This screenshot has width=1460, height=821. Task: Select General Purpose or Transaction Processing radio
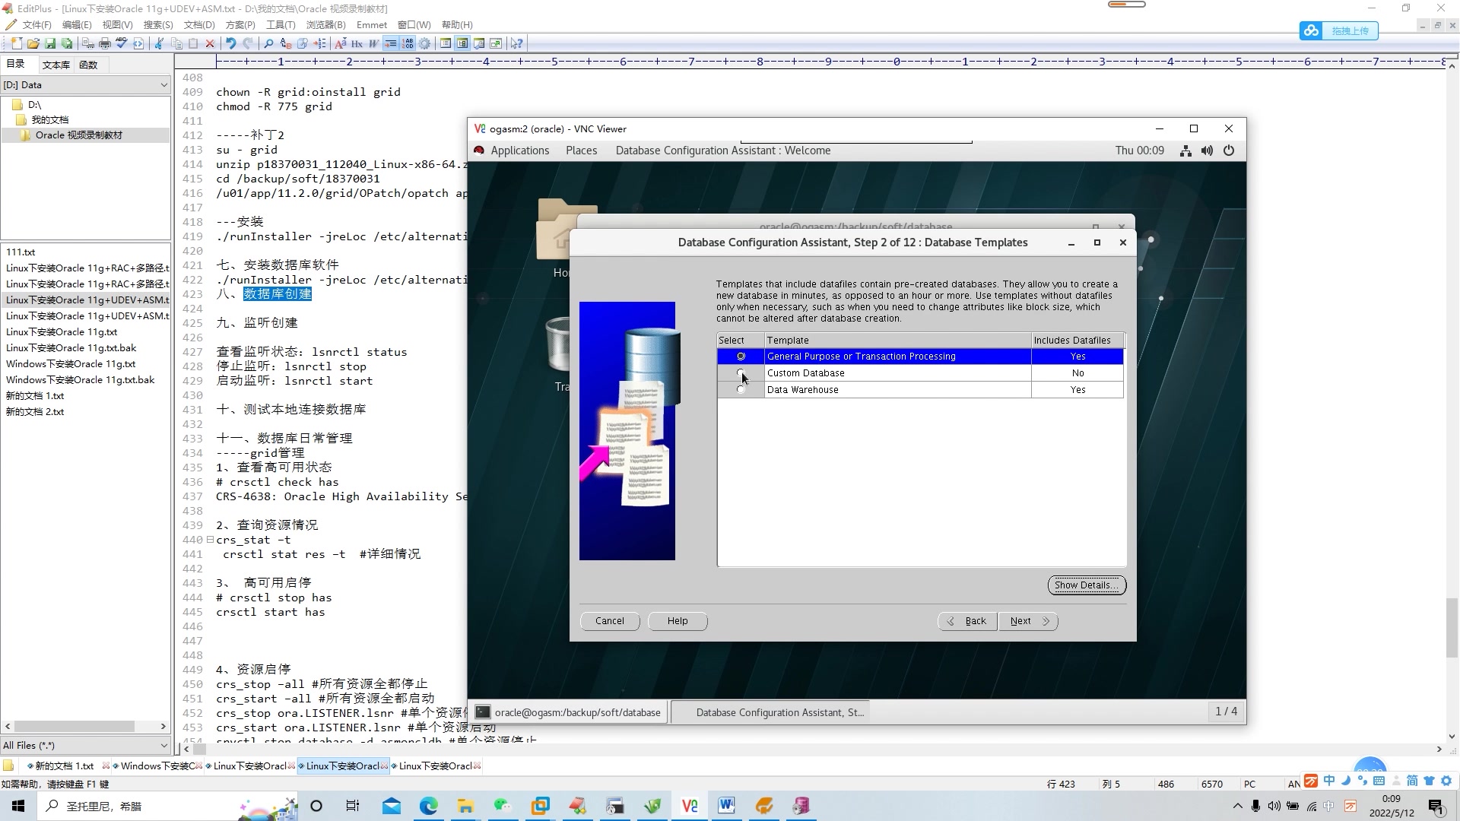(x=741, y=357)
